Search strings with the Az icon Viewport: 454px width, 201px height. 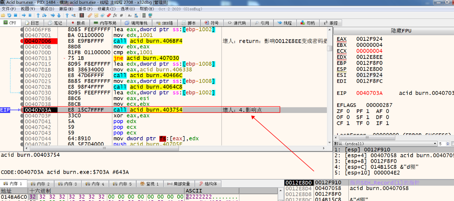(130, 15)
